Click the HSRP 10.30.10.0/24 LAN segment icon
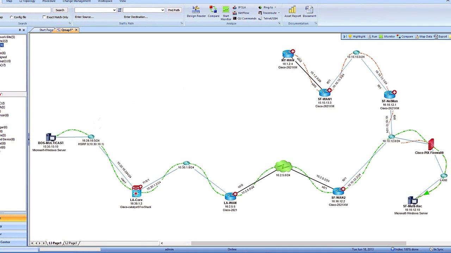 pos(91,136)
